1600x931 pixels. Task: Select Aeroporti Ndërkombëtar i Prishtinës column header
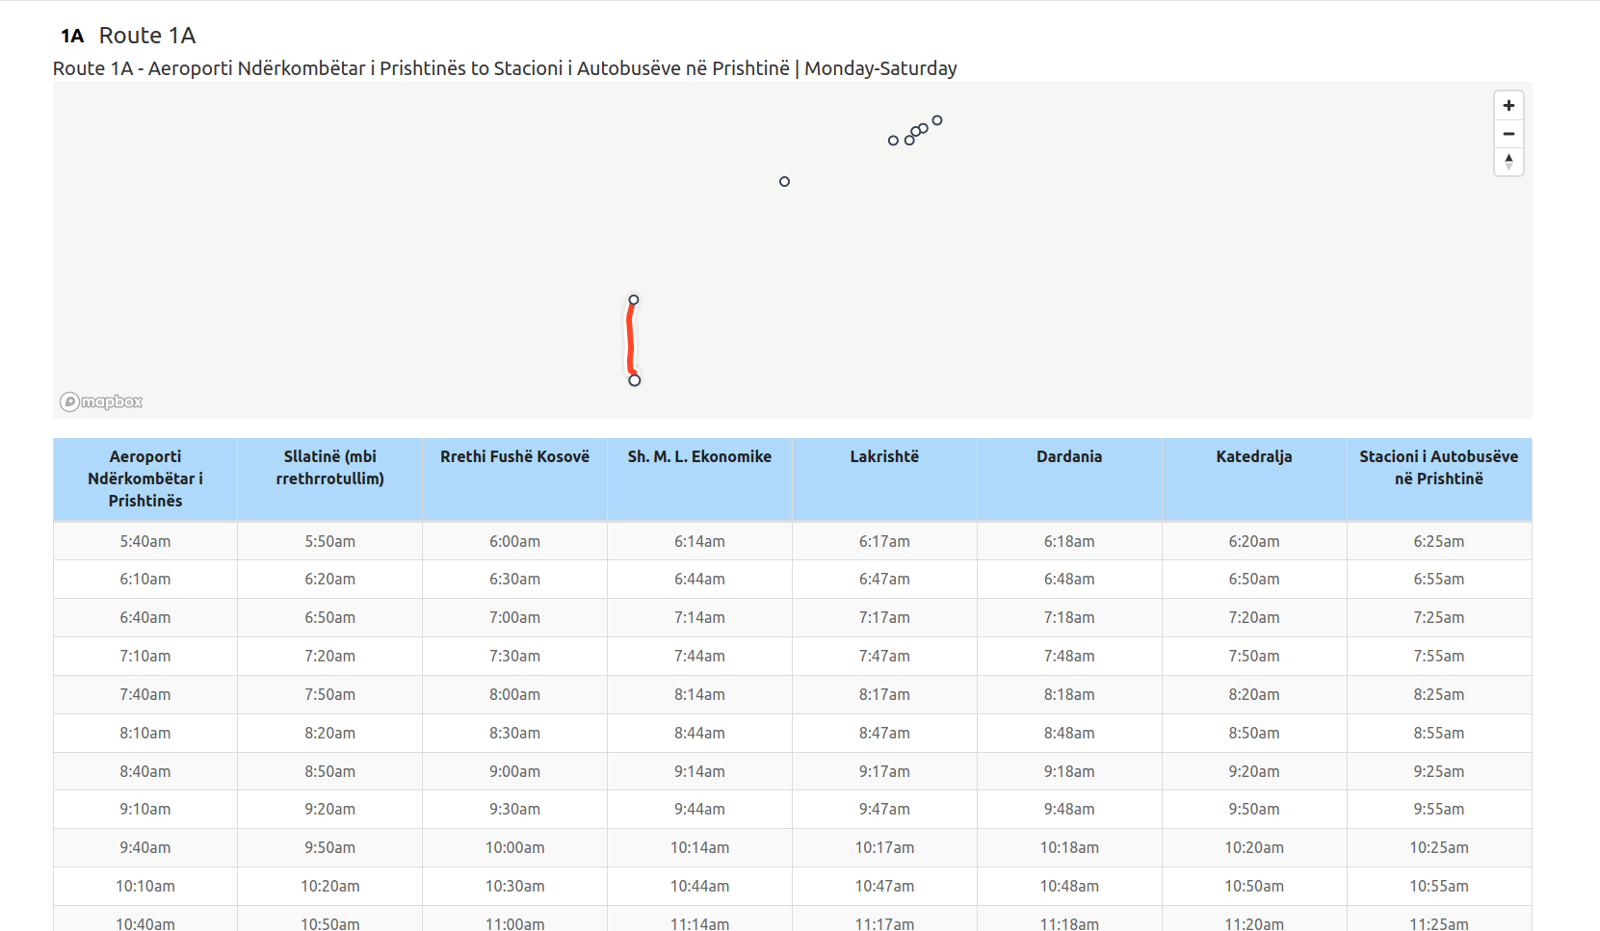coord(145,478)
